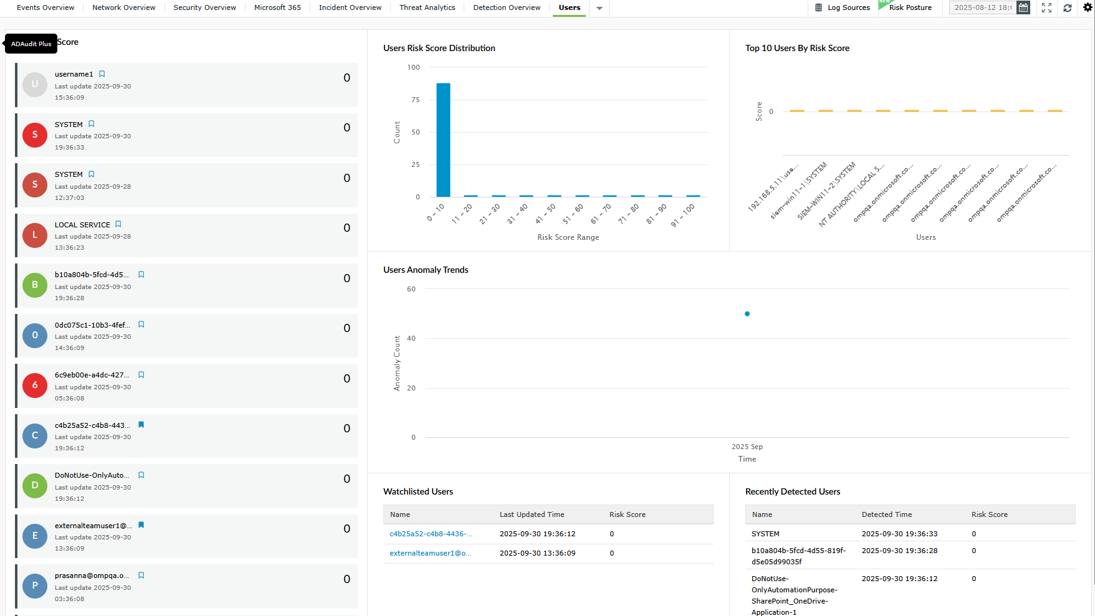This screenshot has width=1095, height=616.
Task: Open the Events Overview tab
Action: click(x=45, y=7)
